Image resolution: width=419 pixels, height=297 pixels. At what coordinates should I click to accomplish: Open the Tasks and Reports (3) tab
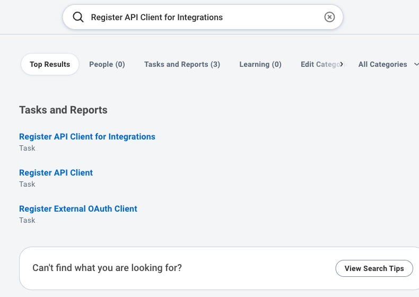(x=182, y=64)
